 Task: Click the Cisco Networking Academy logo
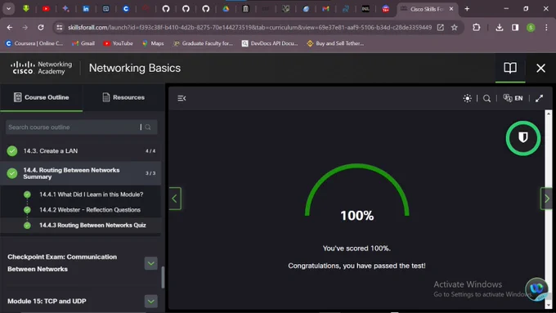(x=41, y=68)
